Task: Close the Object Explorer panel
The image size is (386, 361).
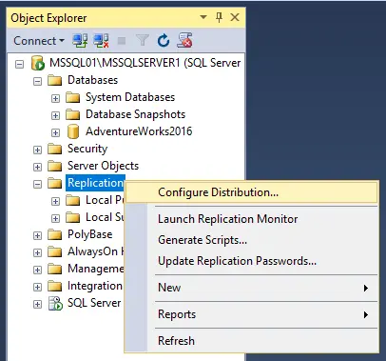Action: (x=235, y=17)
